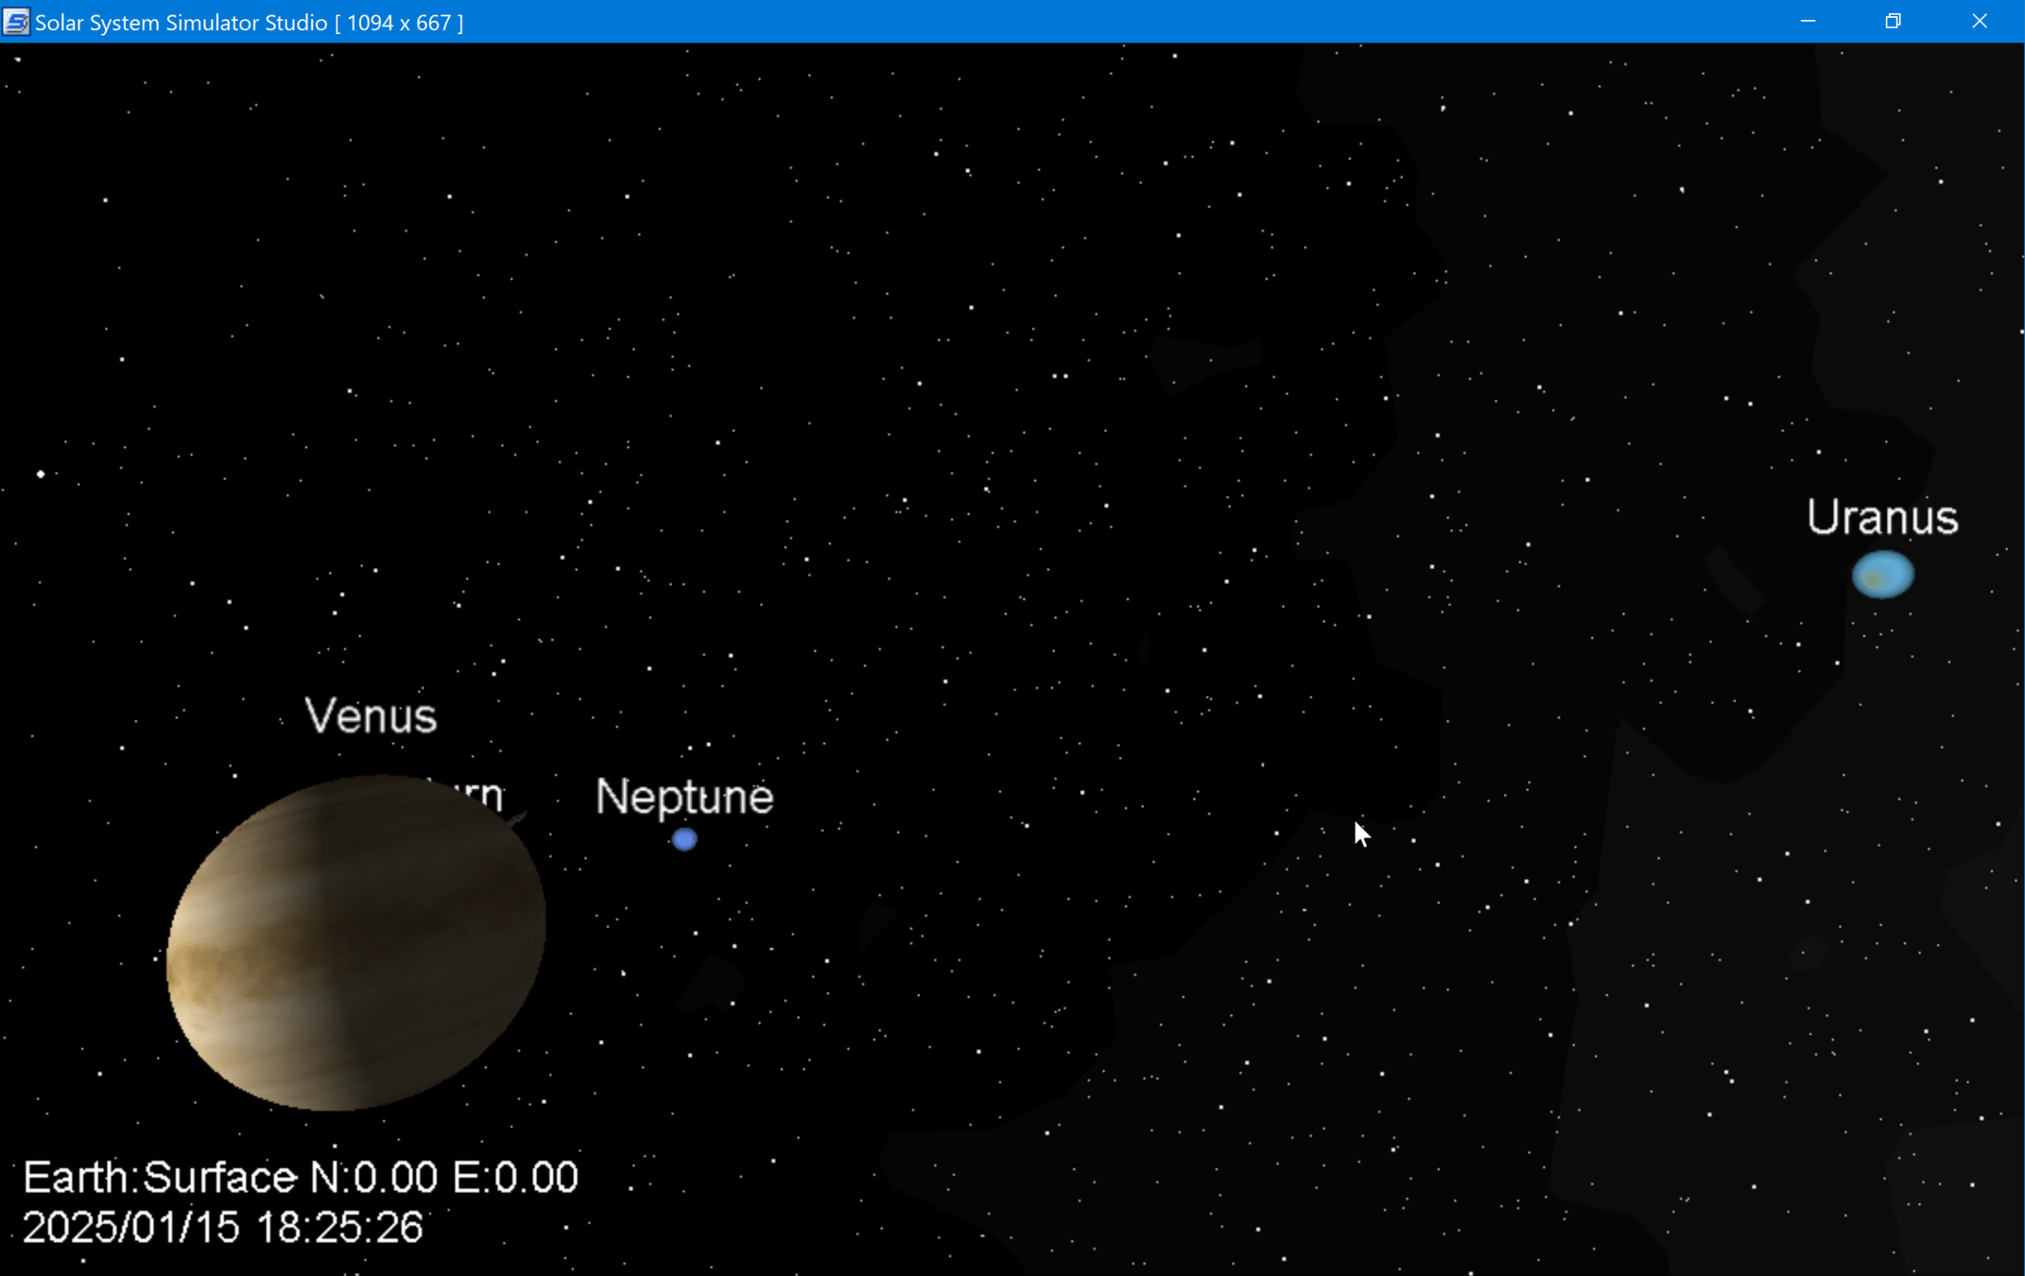Click the Venus planet globe
This screenshot has width=2025, height=1276.
pos(355,942)
